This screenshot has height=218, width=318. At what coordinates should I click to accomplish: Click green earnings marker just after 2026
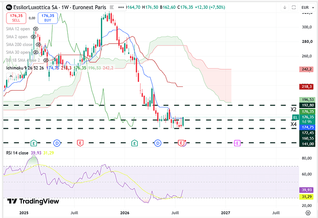click(x=134, y=143)
